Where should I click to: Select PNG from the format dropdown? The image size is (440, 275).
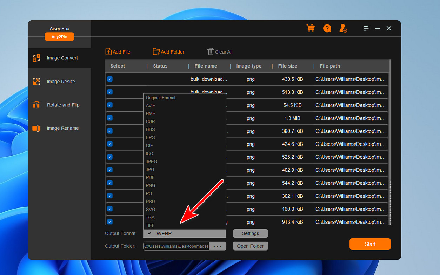point(185,185)
